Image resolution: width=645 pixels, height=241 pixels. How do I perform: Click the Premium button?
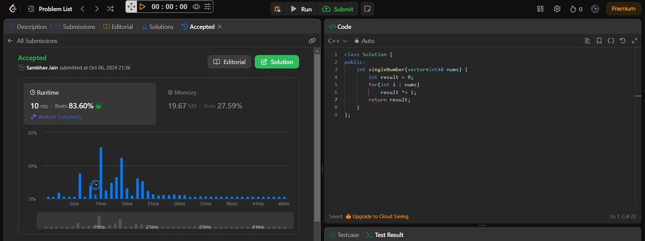pyautogui.click(x=623, y=9)
